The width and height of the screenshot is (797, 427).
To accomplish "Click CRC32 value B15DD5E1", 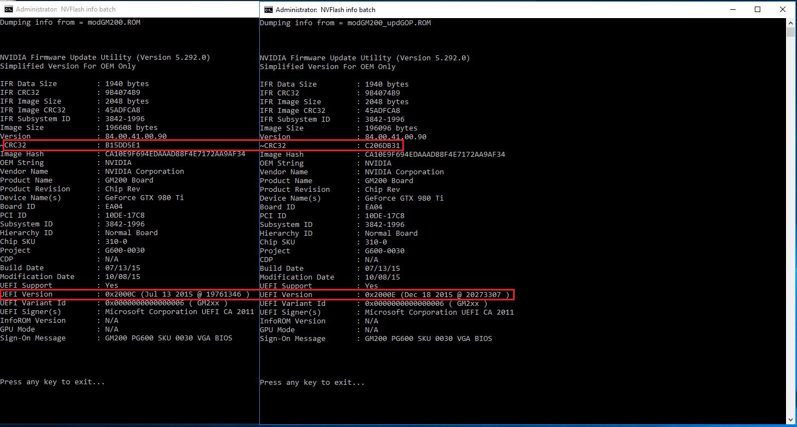I will (x=123, y=145).
